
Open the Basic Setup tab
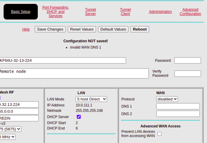coord(21,12)
